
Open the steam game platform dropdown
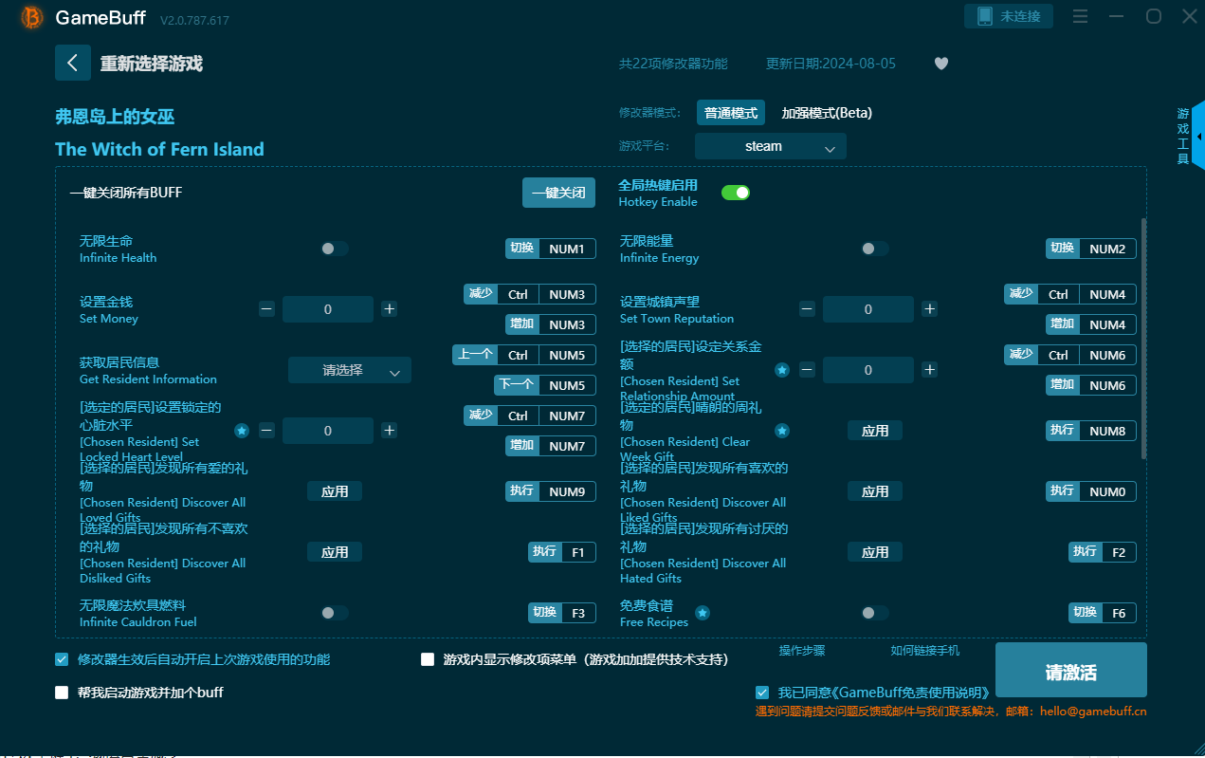pos(771,146)
